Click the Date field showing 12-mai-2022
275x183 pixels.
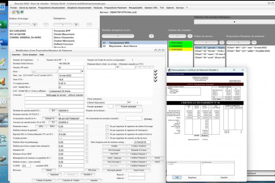(x=71, y=75)
